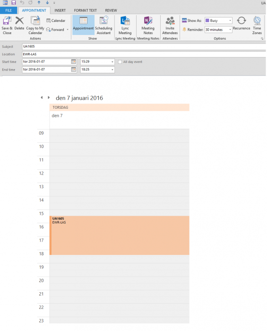Click the Subject field containing UA1605
The image size is (267, 331).
point(144,46)
